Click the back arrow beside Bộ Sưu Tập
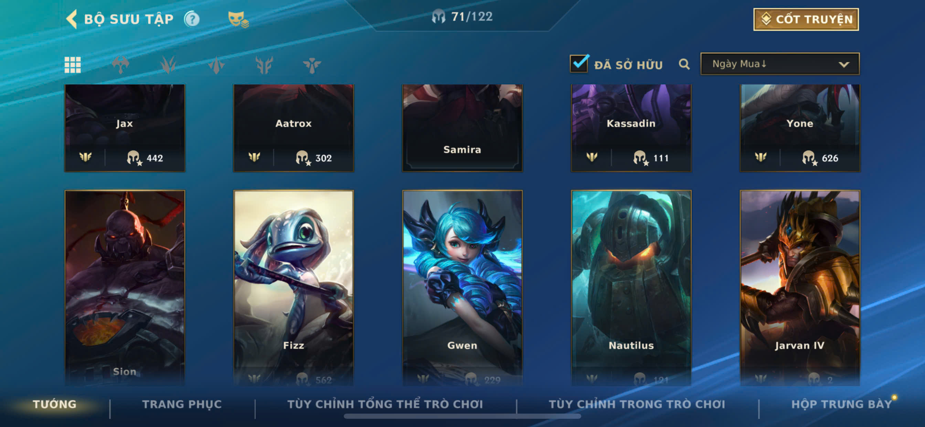The height and width of the screenshot is (427, 925). tap(72, 19)
